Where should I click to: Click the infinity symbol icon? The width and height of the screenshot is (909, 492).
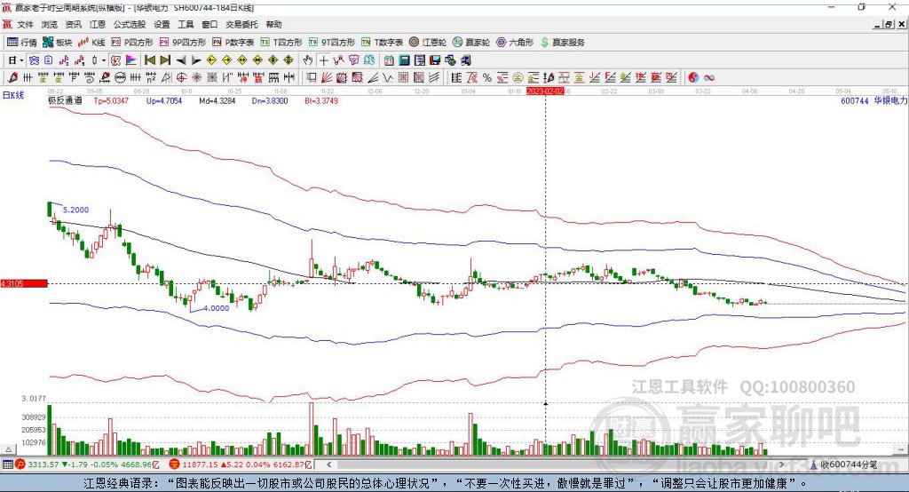[x=709, y=77]
